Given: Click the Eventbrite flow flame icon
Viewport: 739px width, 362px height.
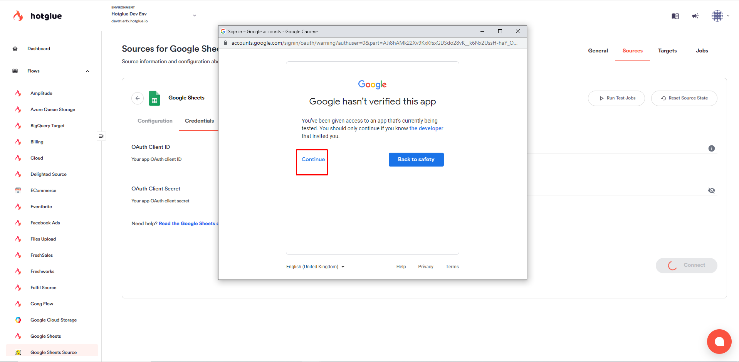Looking at the screenshot, I should (x=18, y=207).
